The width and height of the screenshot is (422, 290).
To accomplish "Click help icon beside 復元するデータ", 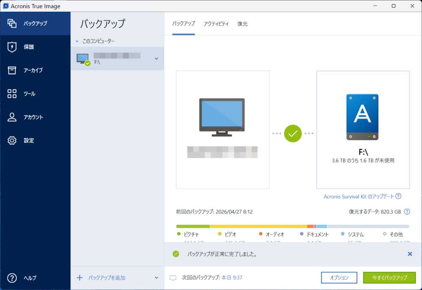I will click(407, 211).
